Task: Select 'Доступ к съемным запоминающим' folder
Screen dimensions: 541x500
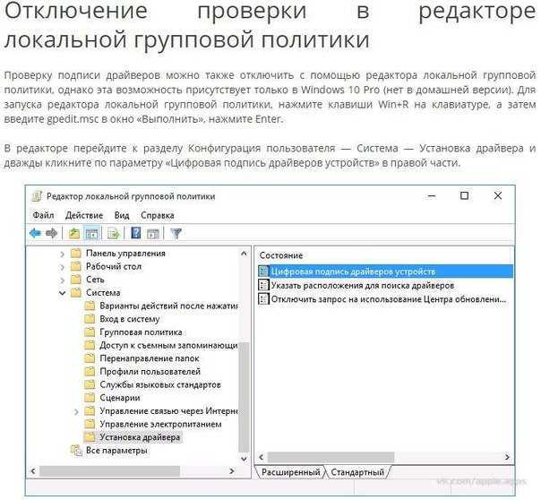Action: (x=168, y=345)
